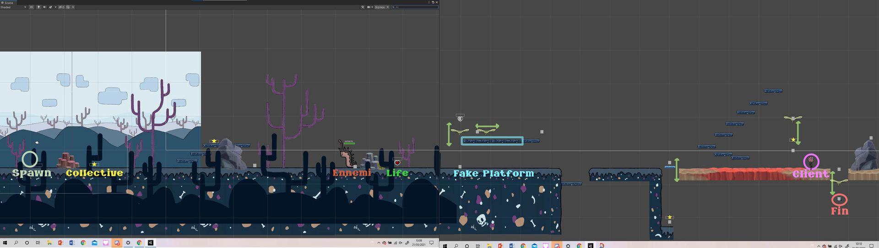Open Unity icon on 10:09 taskbar
The height and width of the screenshot is (248, 879).
click(151, 243)
